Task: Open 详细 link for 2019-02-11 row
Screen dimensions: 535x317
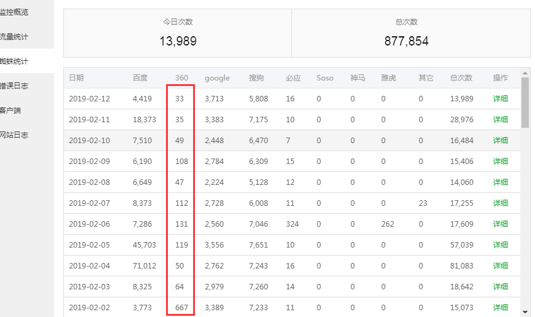Action: click(x=501, y=120)
